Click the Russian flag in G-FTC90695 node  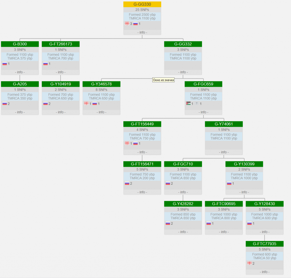coord(209,223)
